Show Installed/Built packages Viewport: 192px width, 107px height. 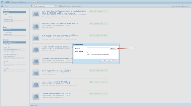pos(14,34)
